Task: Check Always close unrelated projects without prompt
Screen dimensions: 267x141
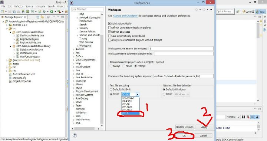Action: pos(109,40)
